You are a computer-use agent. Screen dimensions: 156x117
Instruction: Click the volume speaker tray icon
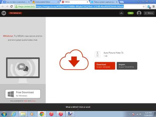tap(140, 114)
